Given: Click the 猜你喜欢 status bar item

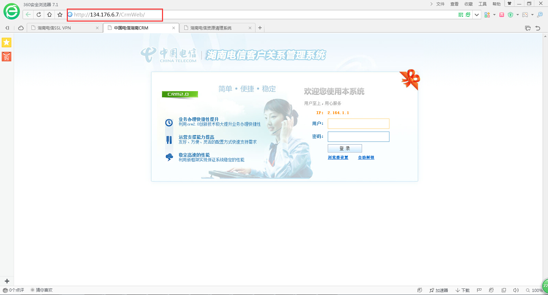Looking at the screenshot, I should (41, 290).
